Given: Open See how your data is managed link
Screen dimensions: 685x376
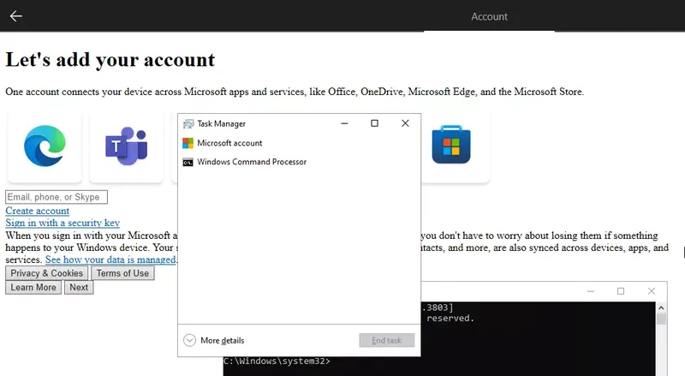Looking at the screenshot, I should [x=110, y=260].
